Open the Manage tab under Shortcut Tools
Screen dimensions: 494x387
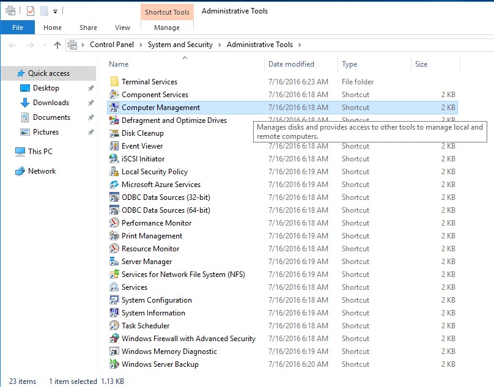coord(167,28)
